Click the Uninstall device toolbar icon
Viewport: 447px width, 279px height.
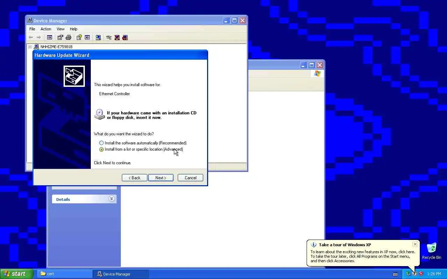(117, 37)
